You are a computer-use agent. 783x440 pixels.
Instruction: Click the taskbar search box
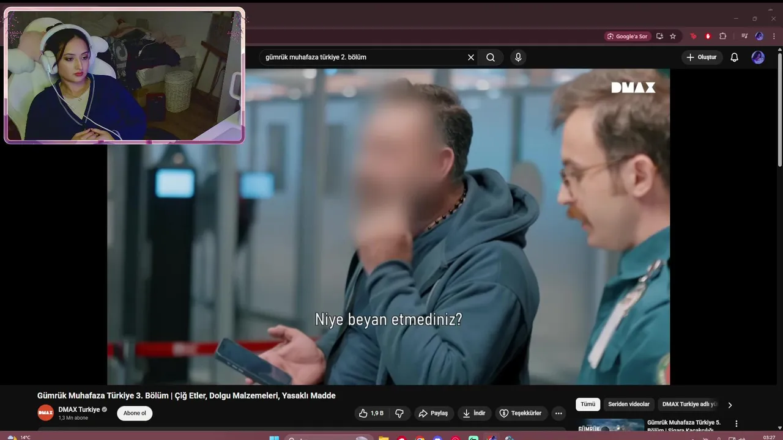coord(329,438)
